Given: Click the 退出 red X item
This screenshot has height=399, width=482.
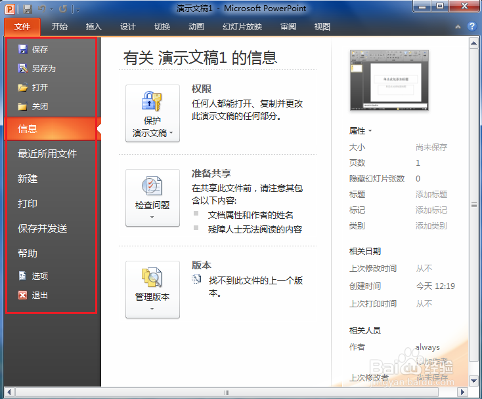Looking at the screenshot, I should 33,295.
